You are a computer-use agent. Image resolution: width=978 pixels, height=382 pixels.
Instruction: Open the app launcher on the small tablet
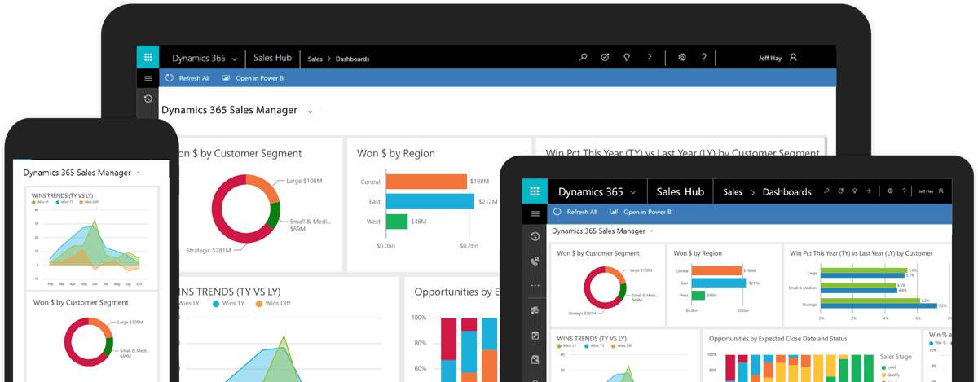tap(534, 192)
